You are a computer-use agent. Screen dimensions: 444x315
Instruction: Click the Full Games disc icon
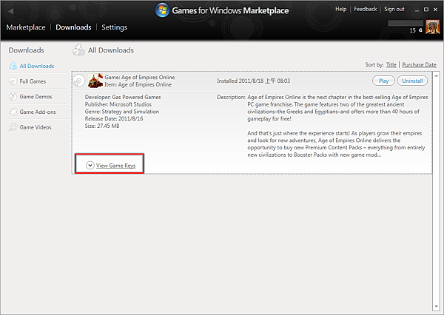tap(13, 81)
